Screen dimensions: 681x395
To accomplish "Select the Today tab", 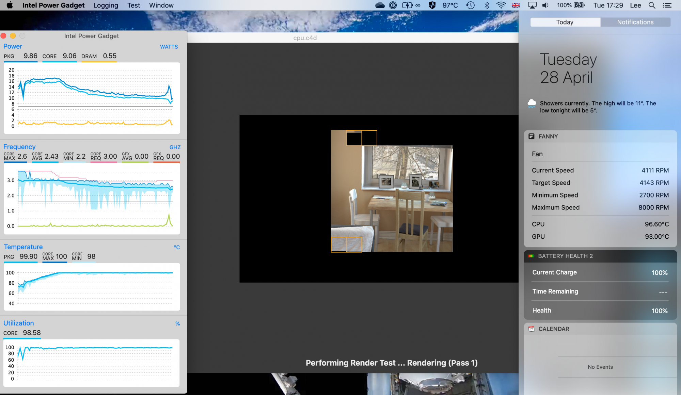I will tap(565, 22).
